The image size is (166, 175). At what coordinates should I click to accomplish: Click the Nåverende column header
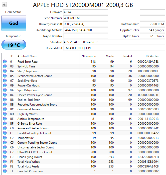[89, 56]
